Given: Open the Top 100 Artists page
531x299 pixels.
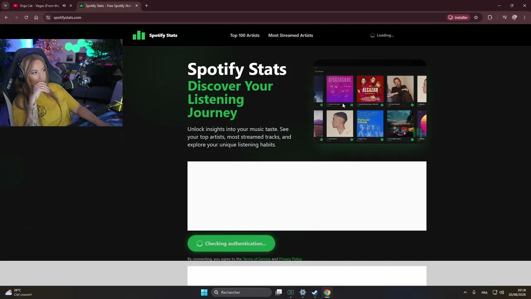Looking at the screenshot, I should coord(245,35).
